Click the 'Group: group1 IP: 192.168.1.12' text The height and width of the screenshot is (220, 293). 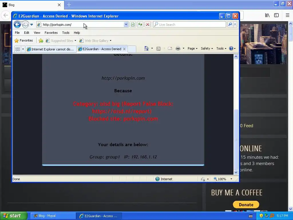pyautogui.click(x=123, y=157)
